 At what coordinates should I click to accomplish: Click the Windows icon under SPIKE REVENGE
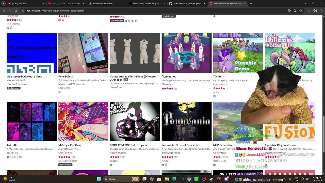click(x=111, y=165)
